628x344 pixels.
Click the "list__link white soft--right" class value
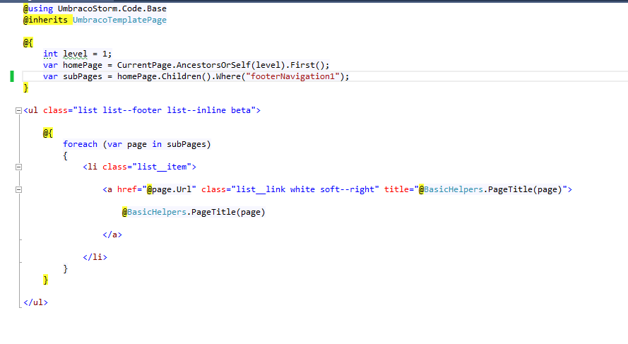click(305, 189)
